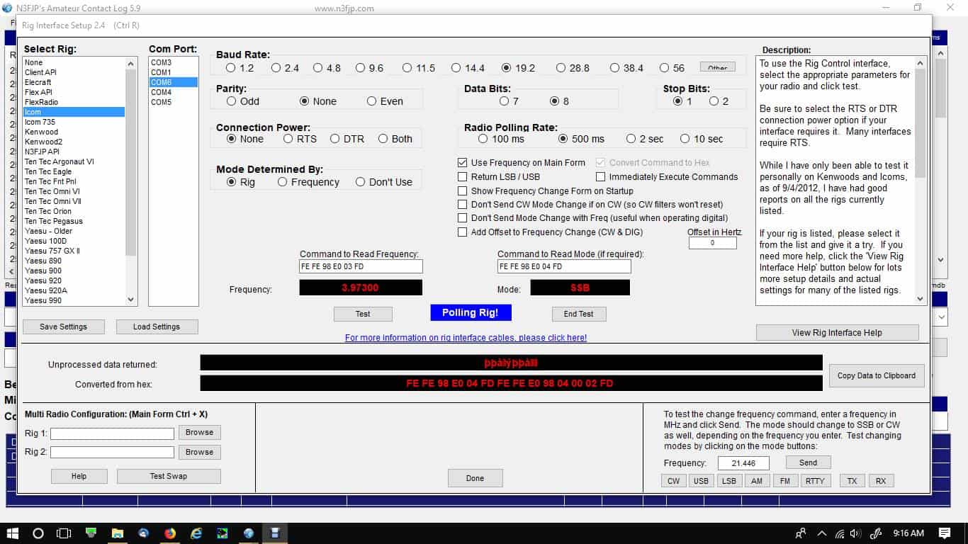Enable the Return LSB / USB checkbox

463,177
